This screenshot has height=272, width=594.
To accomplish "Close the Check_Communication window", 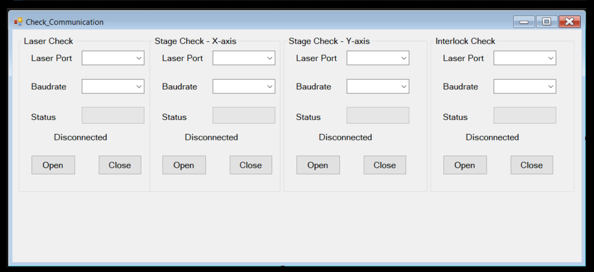I will point(569,22).
